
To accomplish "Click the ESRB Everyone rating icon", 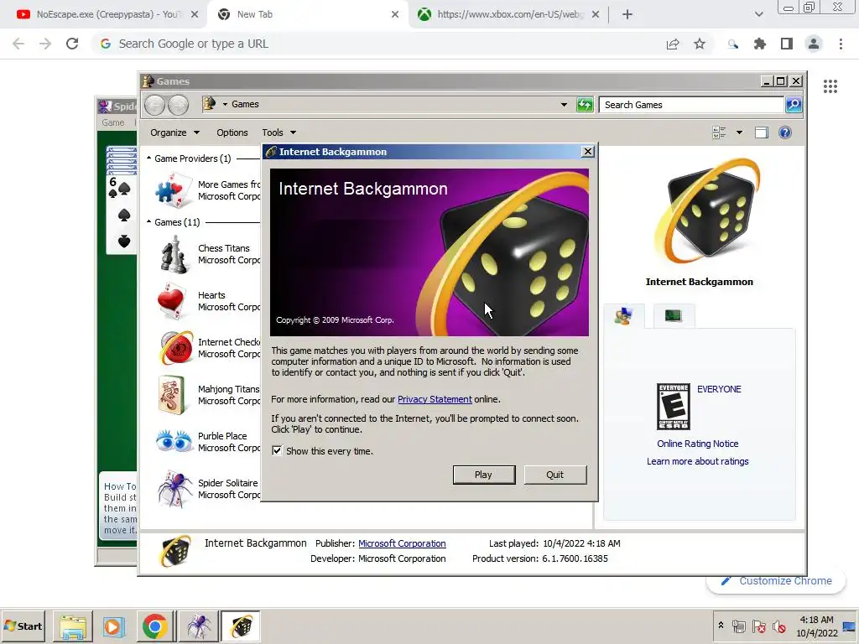I will (674, 407).
